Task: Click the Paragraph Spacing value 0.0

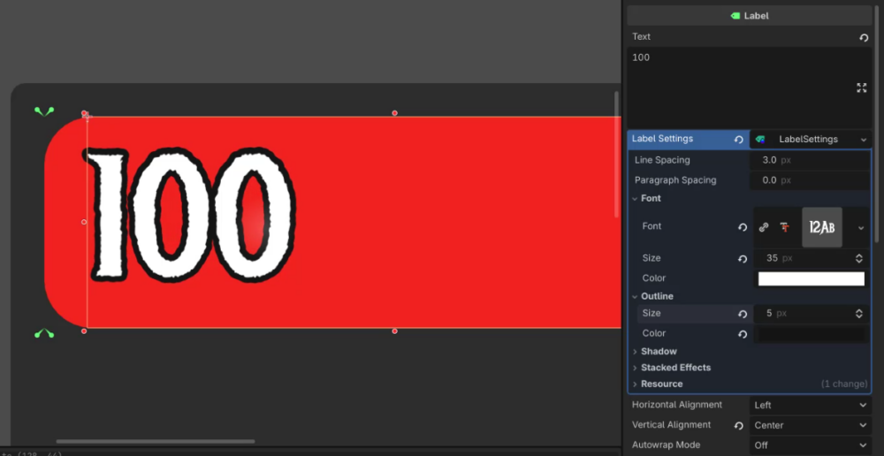Action: pos(810,181)
